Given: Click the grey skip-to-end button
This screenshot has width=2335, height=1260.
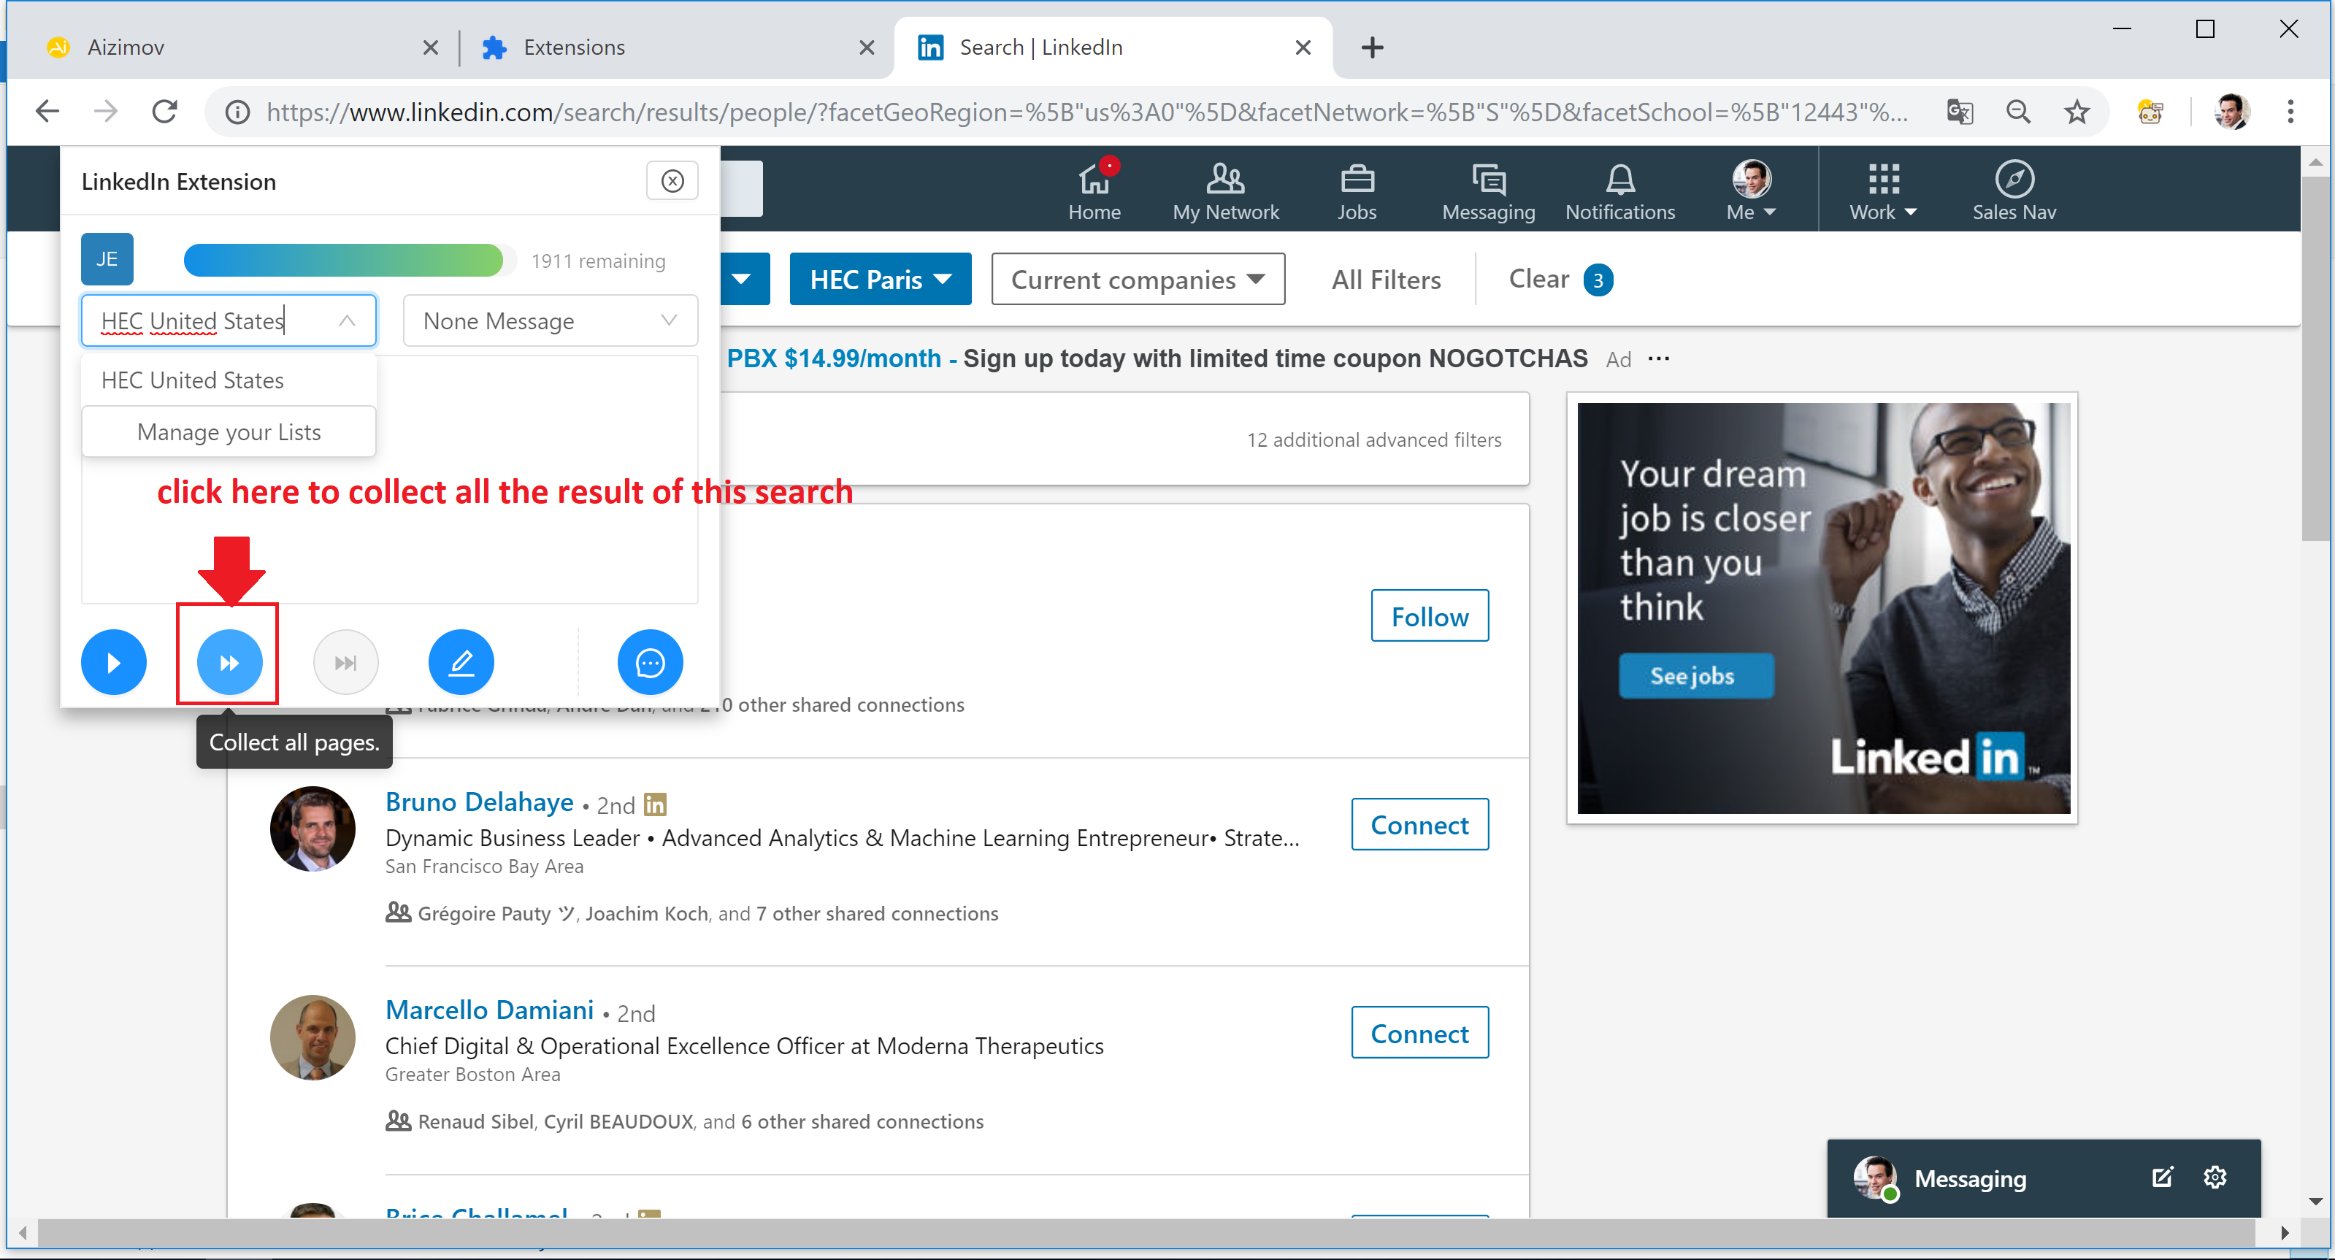Looking at the screenshot, I should point(345,663).
